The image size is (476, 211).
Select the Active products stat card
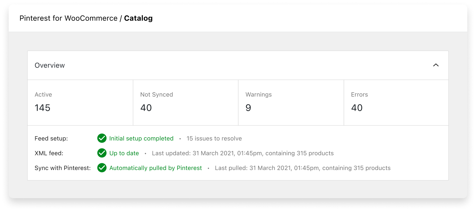pos(80,103)
